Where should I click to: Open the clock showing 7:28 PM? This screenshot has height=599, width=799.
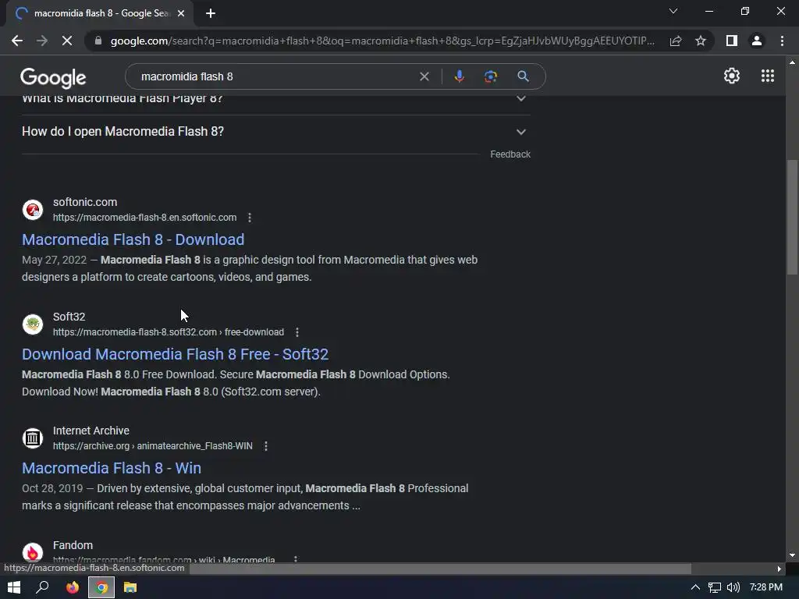pos(766,587)
